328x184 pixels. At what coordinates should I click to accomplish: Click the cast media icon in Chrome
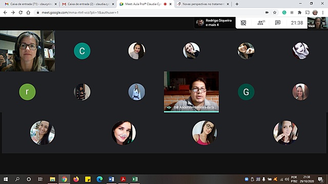pyautogui.click(x=307, y=12)
